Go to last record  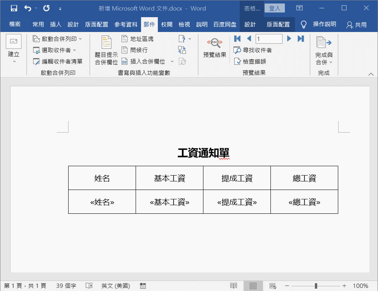tap(300, 39)
